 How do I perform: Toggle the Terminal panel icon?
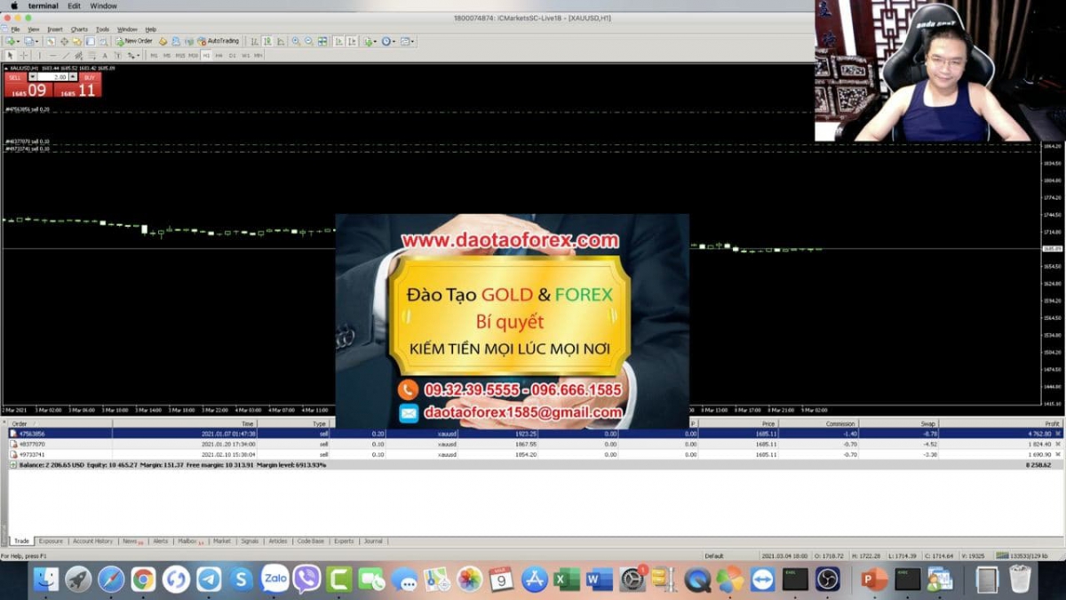click(91, 41)
